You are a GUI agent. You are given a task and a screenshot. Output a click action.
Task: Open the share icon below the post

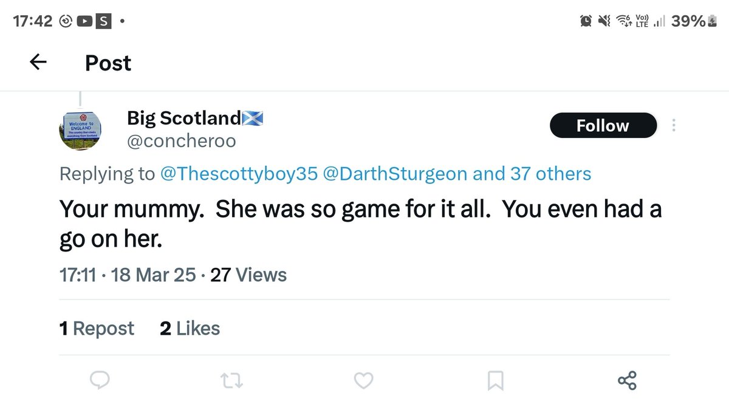click(x=627, y=381)
